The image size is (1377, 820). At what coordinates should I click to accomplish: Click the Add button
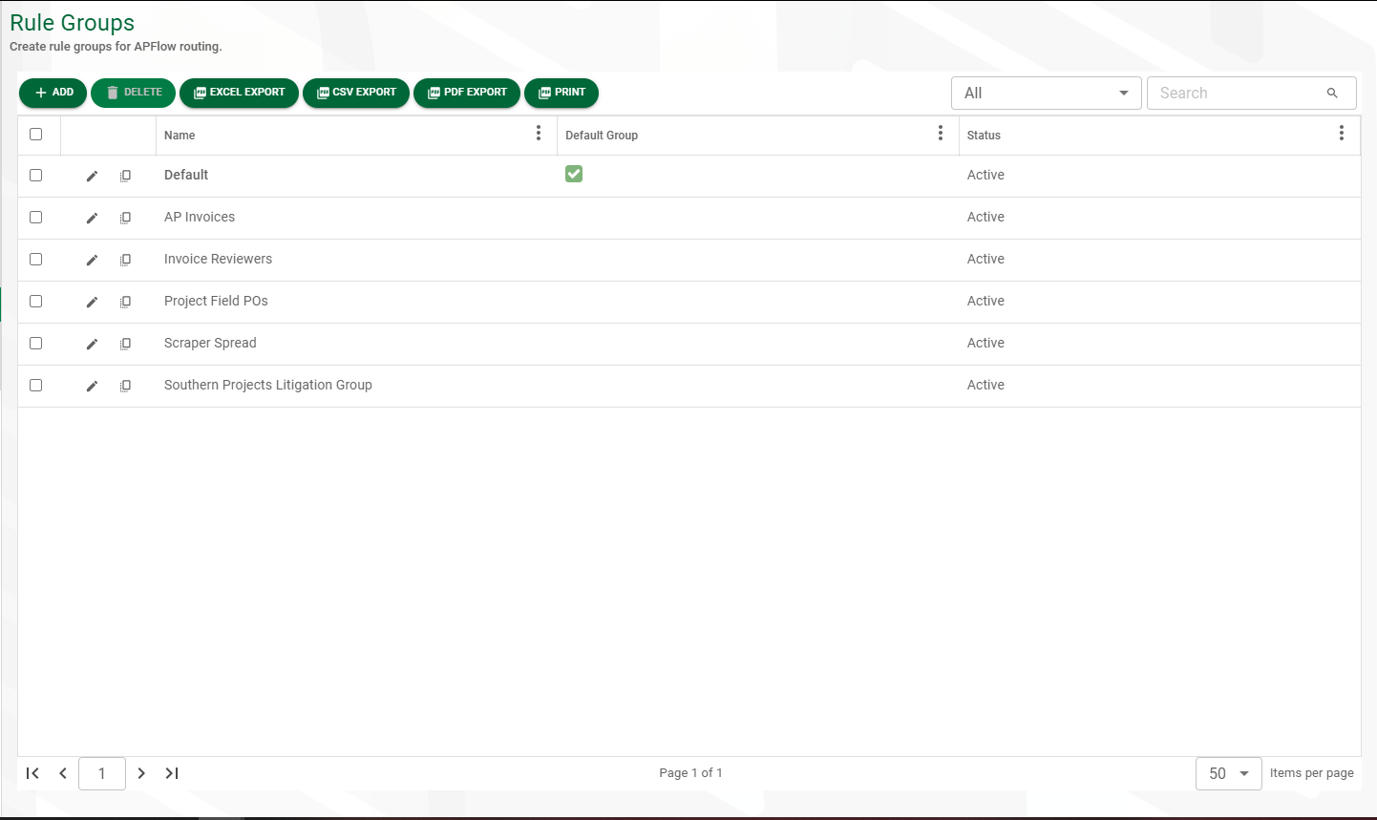click(x=53, y=93)
